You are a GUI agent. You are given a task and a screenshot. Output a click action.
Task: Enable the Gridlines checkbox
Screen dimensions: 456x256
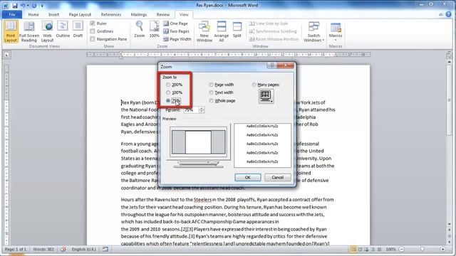[93, 31]
